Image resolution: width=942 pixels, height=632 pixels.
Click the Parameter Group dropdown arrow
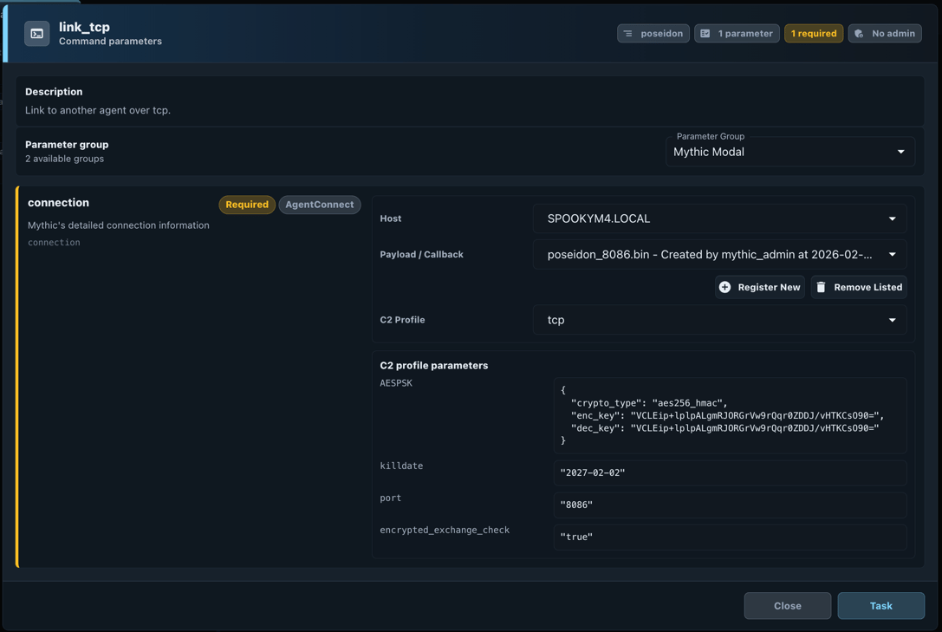pos(900,152)
